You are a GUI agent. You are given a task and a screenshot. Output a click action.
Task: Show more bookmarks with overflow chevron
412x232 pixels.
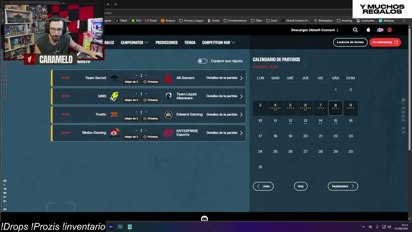point(405,21)
